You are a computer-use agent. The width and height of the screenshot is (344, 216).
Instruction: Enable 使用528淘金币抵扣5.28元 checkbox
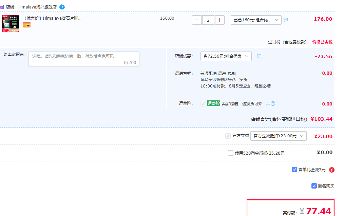click(231, 153)
